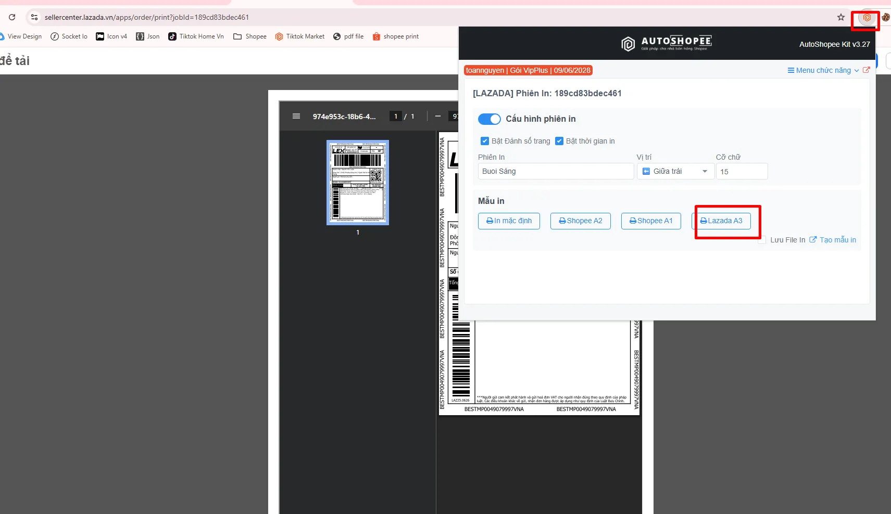
Task: Click the browser address bar URL
Action: click(x=147, y=17)
